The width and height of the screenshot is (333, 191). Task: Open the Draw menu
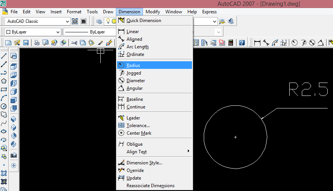click(108, 12)
